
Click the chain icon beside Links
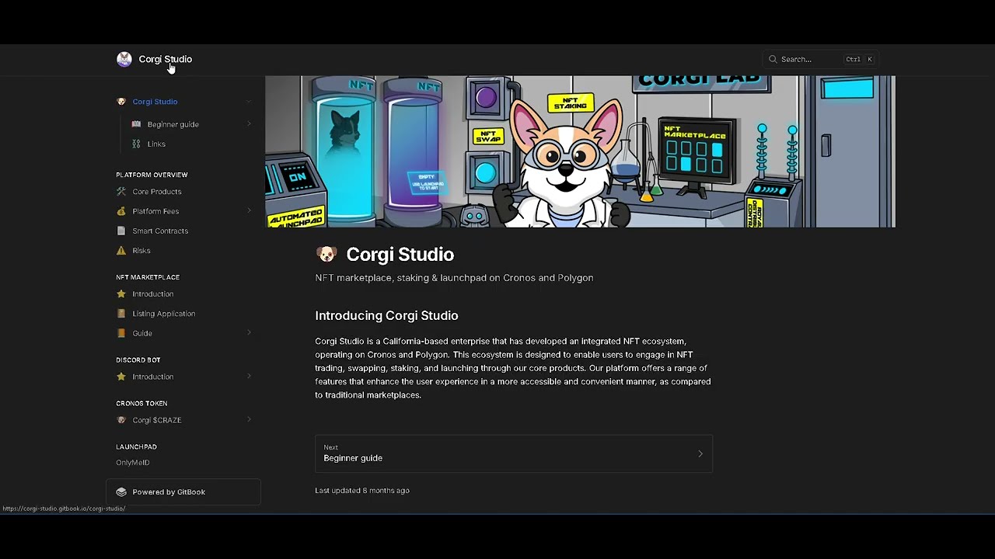(x=136, y=144)
